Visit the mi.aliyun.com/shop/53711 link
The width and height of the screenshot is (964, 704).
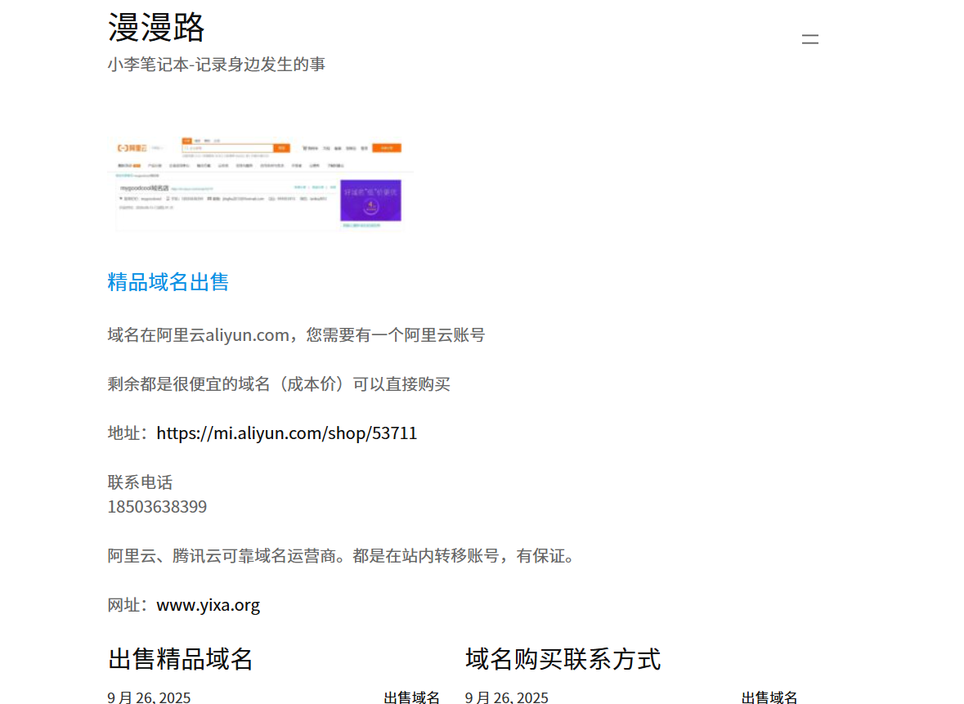click(x=286, y=433)
